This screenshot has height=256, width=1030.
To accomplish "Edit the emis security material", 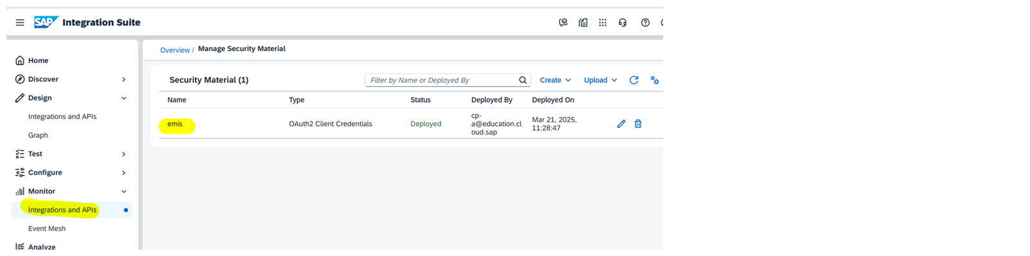I will (x=621, y=123).
